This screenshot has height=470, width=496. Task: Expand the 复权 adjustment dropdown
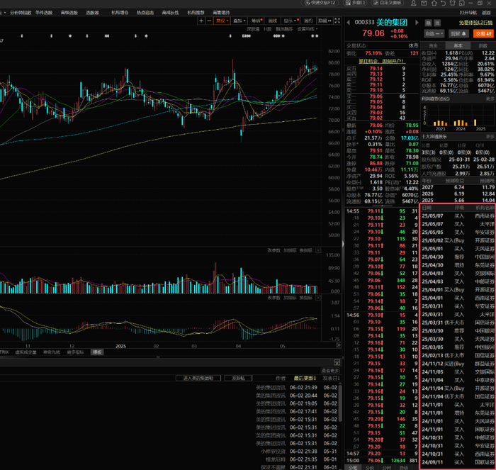[x=222, y=21]
